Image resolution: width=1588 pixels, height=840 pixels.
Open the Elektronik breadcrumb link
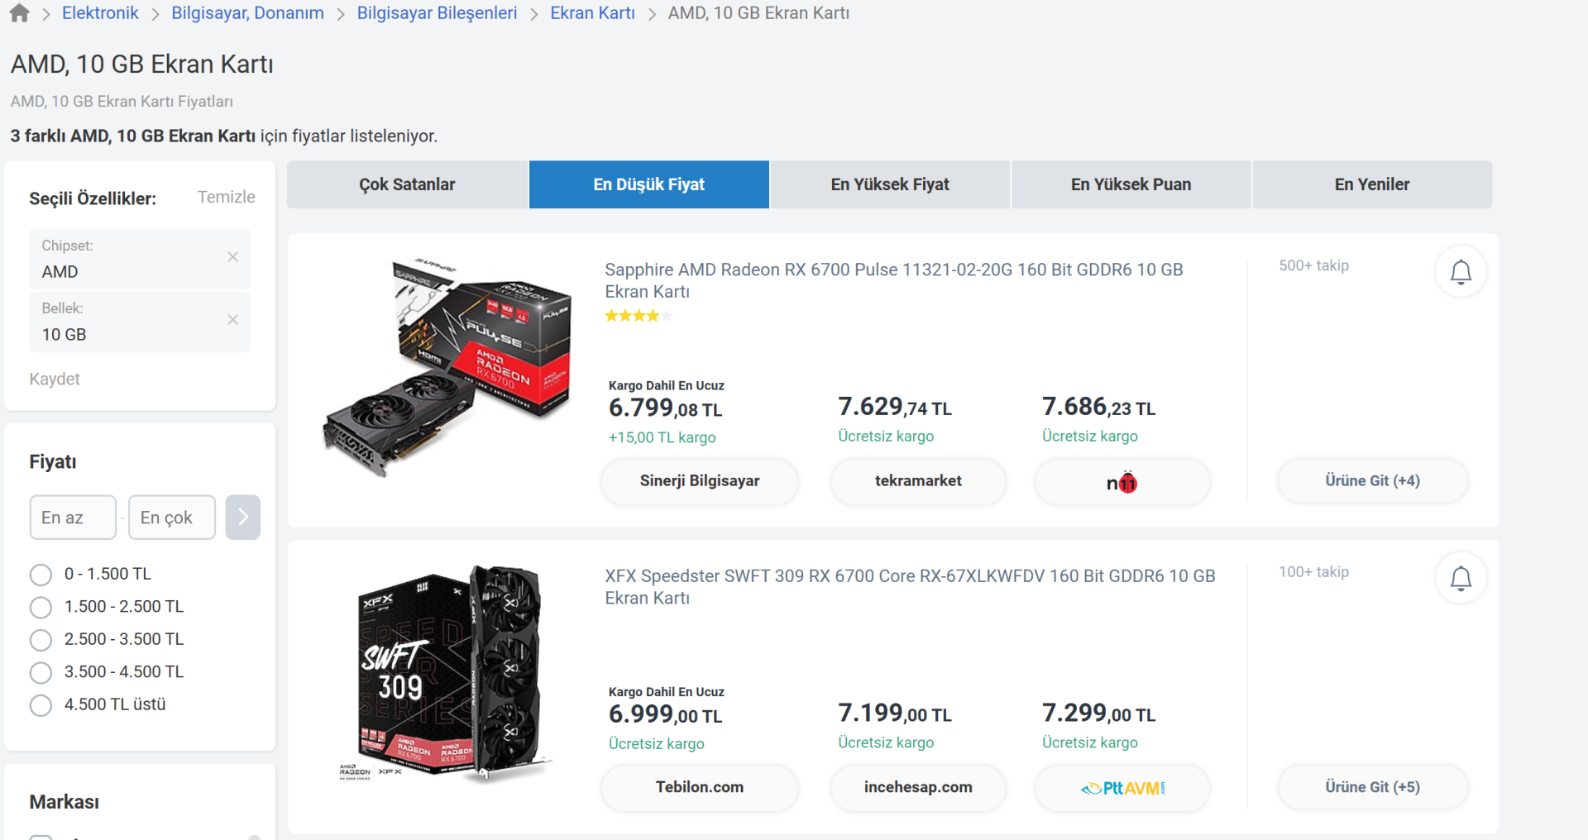[100, 13]
